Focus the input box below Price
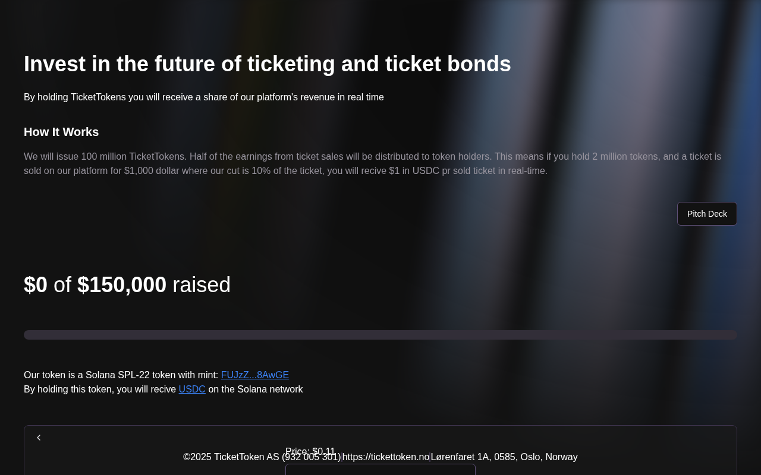The width and height of the screenshot is (761, 475). (x=380, y=470)
